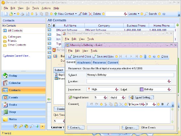Open the Label dropdown showing Birthday

click(169, 89)
